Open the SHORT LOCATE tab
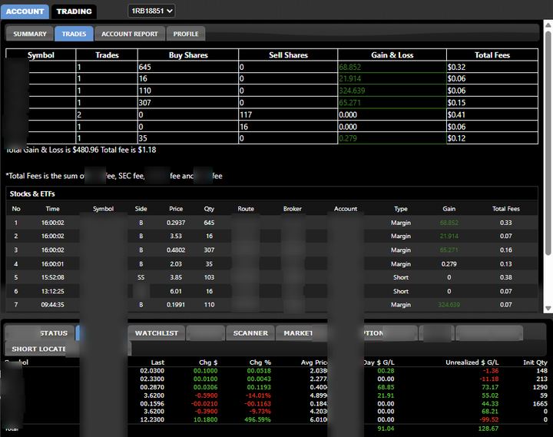The height and width of the screenshot is (437, 553). (38, 349)
